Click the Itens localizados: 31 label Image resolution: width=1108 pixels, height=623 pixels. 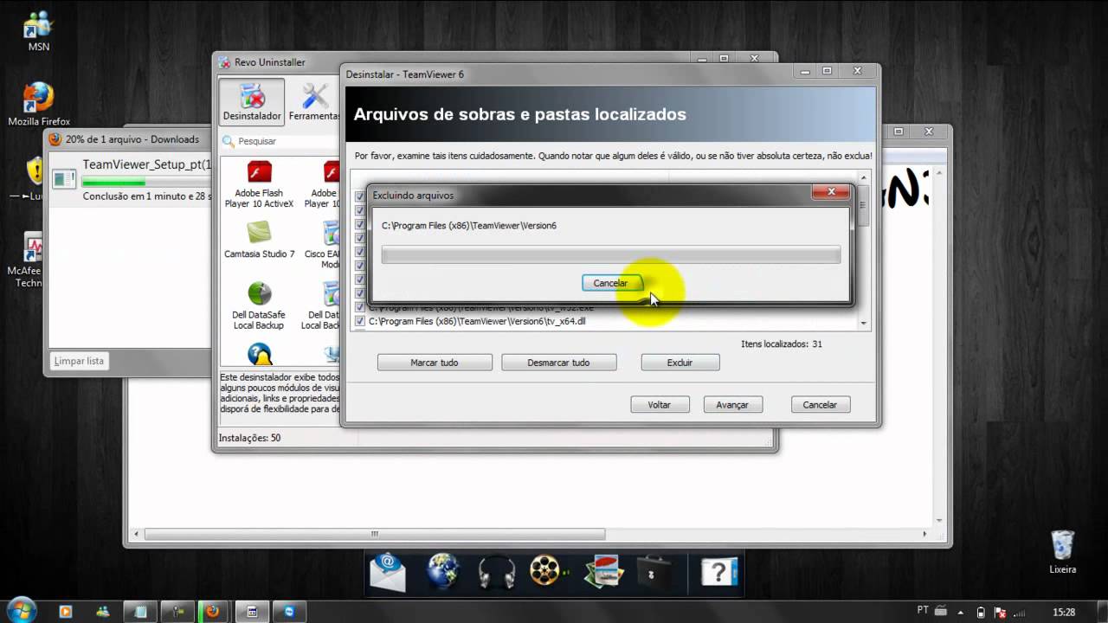(782, 344)
